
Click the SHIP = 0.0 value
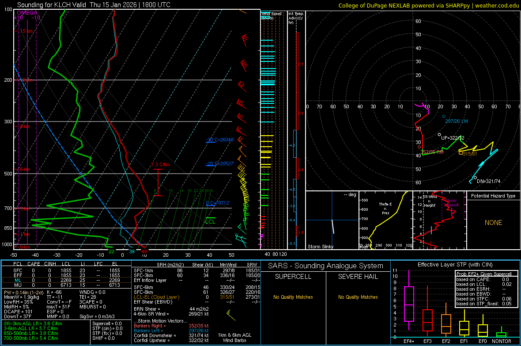tap(103, 338)
